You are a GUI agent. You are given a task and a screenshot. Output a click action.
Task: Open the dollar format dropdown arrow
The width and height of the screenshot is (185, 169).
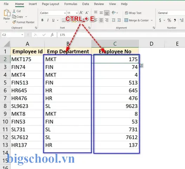(164, 20)
